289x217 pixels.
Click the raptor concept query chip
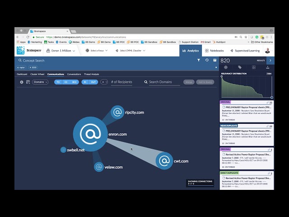(x=21, y=67)
